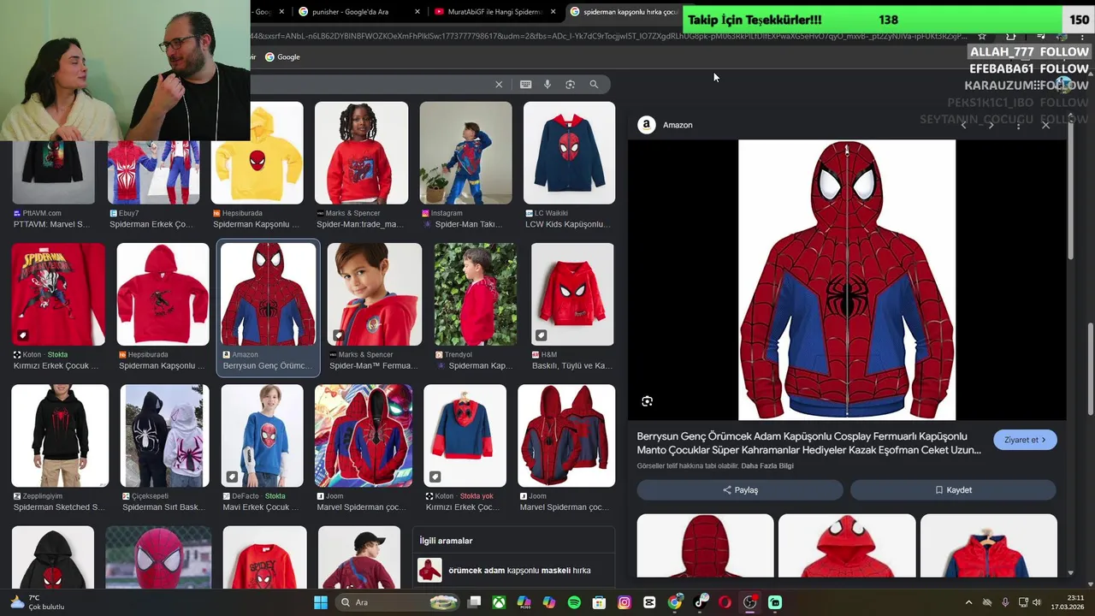Search by image with Google Lens icon
Viewport: 1095px width, 616px height.
point(570,84)
